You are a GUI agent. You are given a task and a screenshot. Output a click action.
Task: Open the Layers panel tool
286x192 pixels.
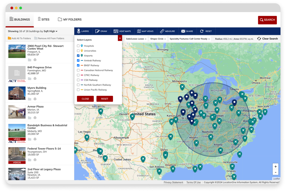83,31
